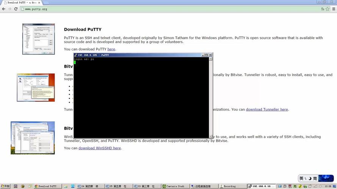Viewport: 337px width, 189px height.
Task: Select the Download PuTTY browser tab
Action: pyautogui.click(x=22, y=3)
